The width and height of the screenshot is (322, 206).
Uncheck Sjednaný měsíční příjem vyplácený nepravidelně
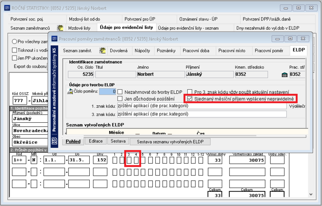[190, 99]
